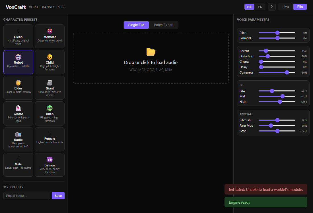313x213 pixels.
Task: Select the Ghost preset icon
Action: point(18,108)
